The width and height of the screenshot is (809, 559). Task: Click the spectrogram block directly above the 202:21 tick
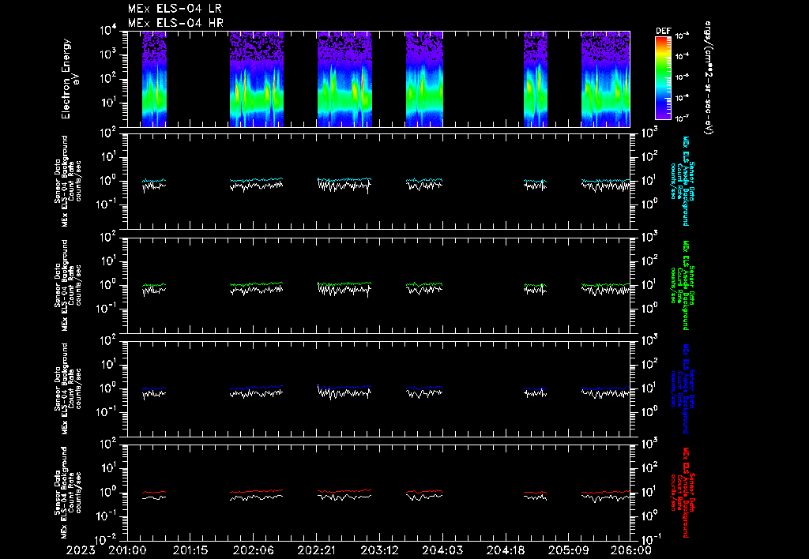344,79
